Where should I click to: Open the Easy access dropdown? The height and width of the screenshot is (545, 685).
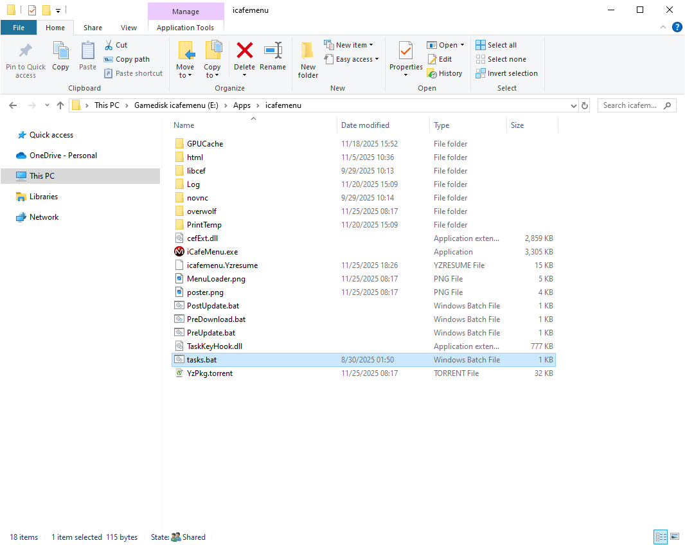(352, 59)
